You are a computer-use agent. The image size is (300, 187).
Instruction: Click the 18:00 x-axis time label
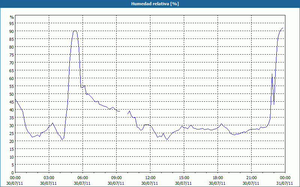point(217,178)
